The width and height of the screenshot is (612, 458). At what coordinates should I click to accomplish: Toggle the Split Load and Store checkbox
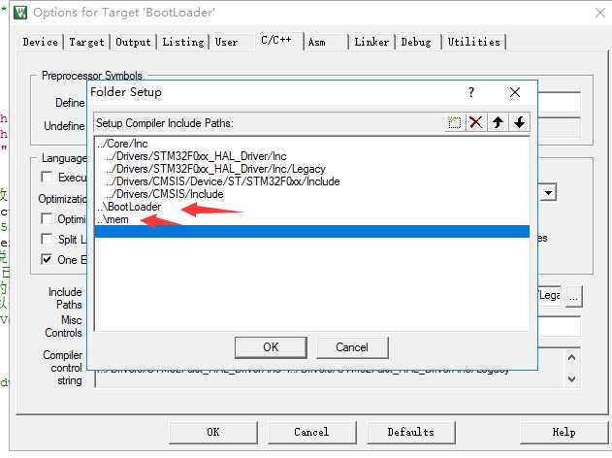point(47,239)
